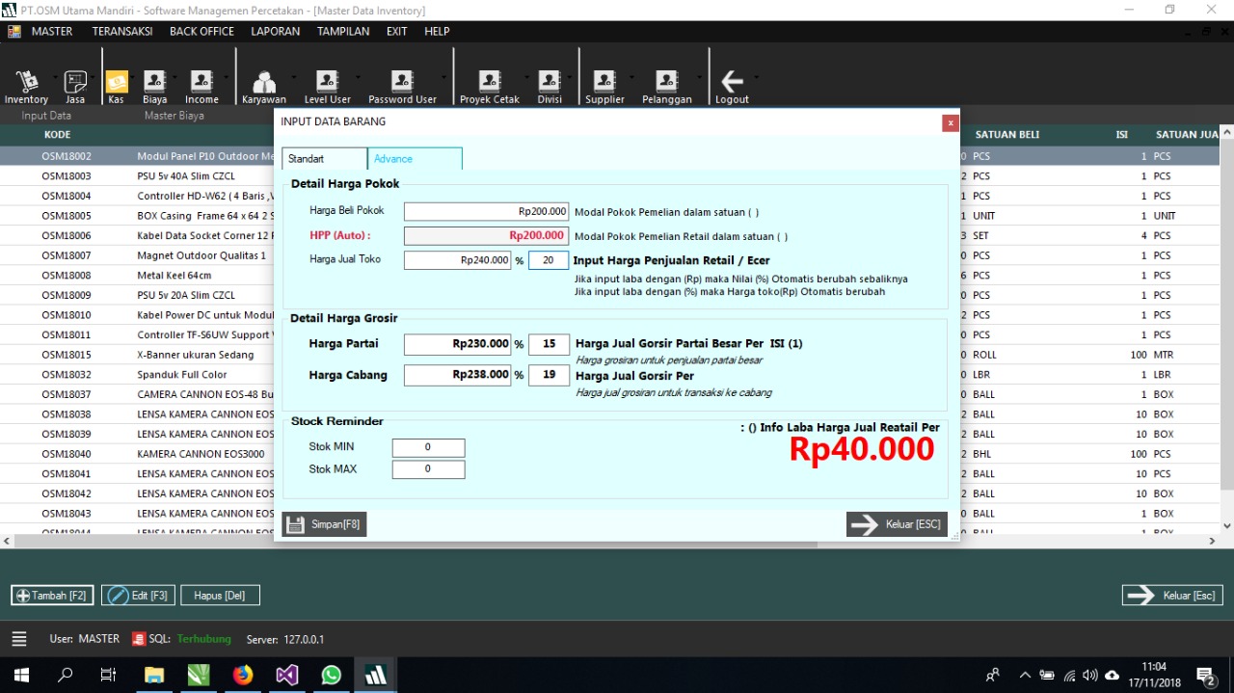Click the Edit [F3] button
The width and height of the screenshot is (1234, 693).
coord(139,596)
